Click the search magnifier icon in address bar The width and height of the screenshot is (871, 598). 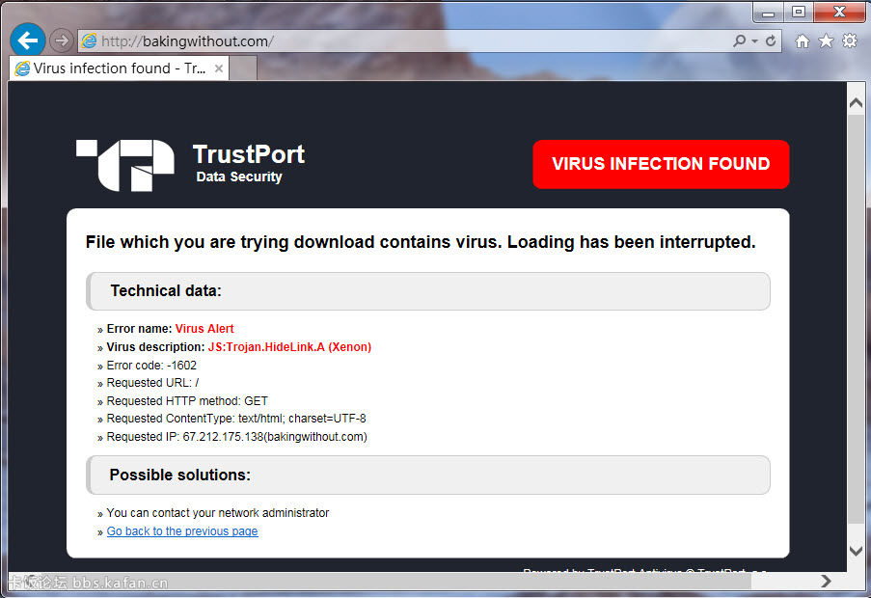click(x=740, y=41)
